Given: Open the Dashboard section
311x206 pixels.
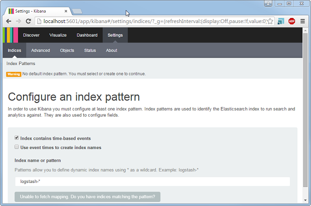Looking at the screenshot, I should pyautogui.click(x=87, y=35).
